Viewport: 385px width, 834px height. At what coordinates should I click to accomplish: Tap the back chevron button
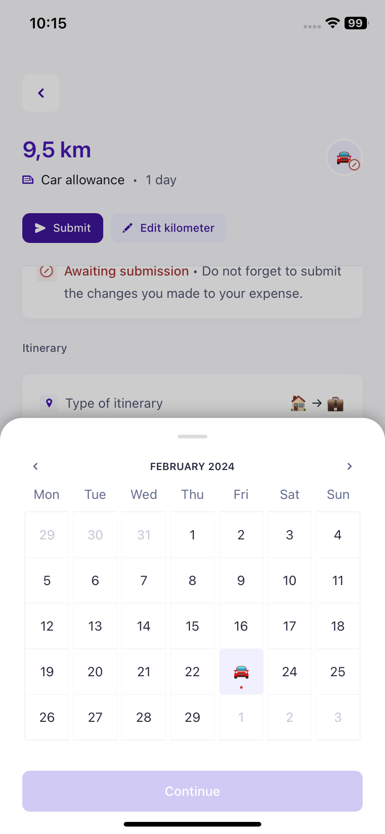pyautogui.click(x=41, y=93)
